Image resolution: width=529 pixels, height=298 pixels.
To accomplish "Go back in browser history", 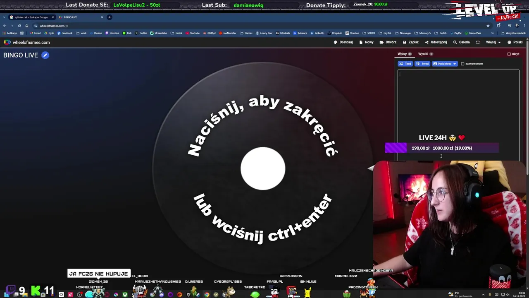I will pos(5,26).
